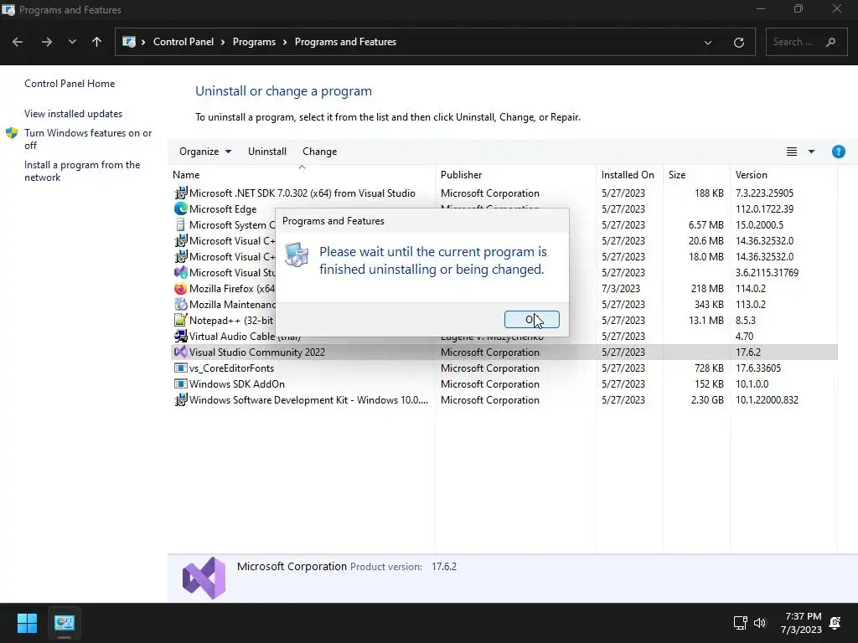Open the recent locations chevron next to forward arrow
858x643 pixels.
[x=72, y=42]
